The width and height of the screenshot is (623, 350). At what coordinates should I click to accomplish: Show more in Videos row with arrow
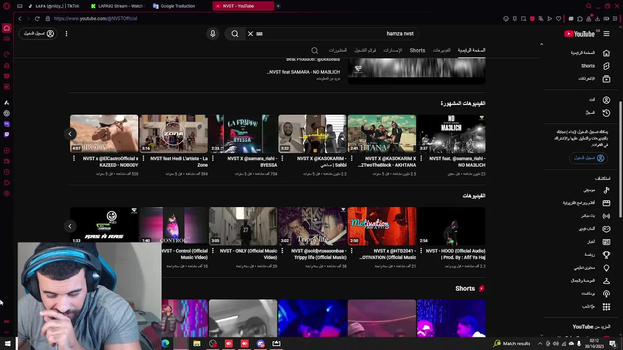point(70,226)
